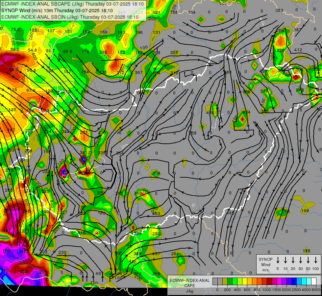The width and height of the screenshot is (322, 296).
Task: Pick the olive swatch in CAPE legend
Action: coord(225,281)
